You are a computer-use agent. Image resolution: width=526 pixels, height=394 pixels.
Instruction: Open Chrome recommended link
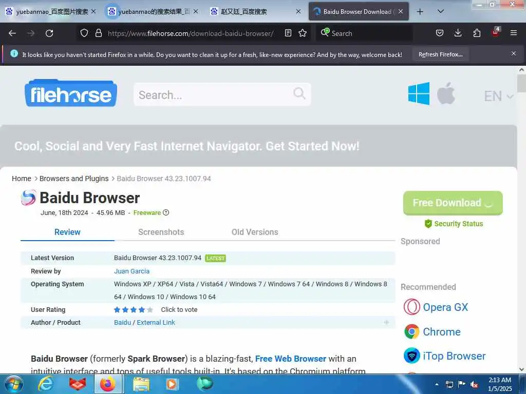tap(433, 332)
